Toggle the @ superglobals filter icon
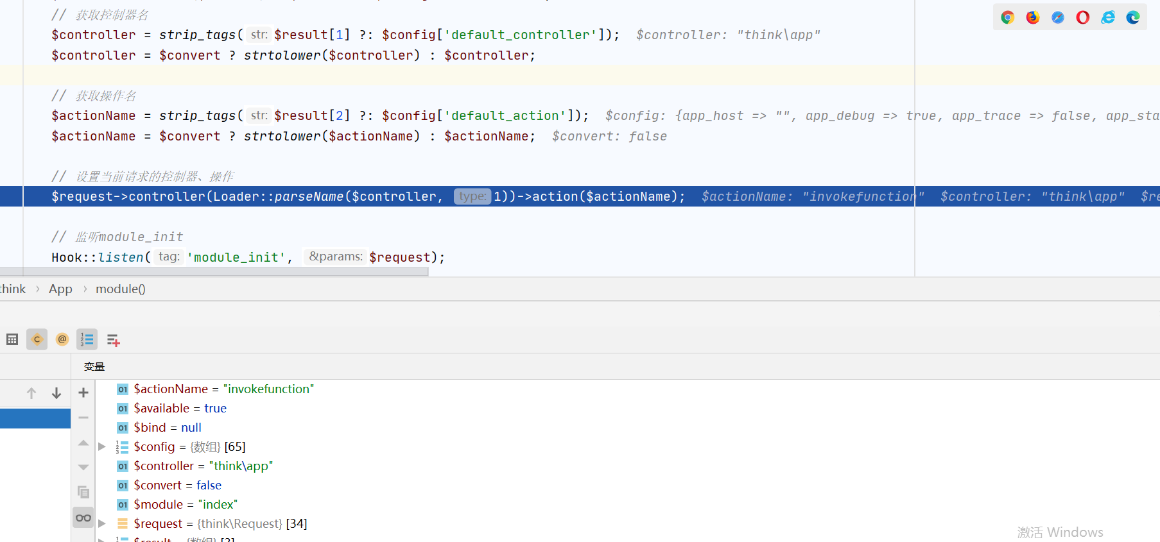 tap(62, 339)
